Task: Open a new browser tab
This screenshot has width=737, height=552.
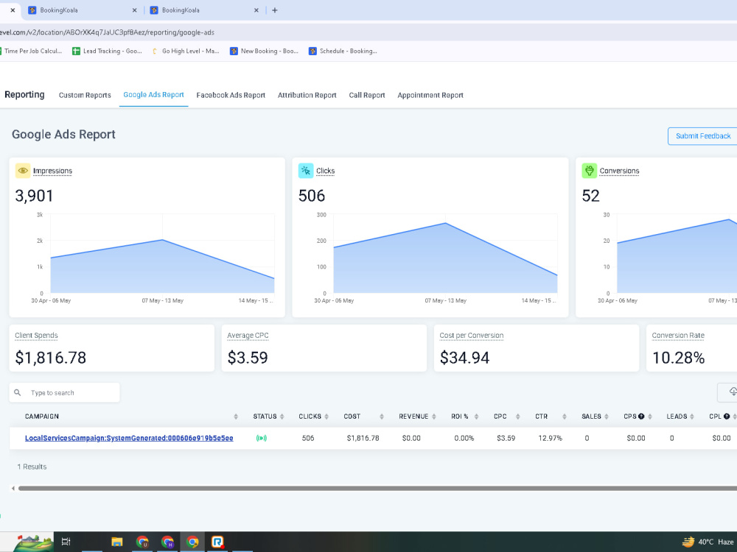Action: click(274, 10)
